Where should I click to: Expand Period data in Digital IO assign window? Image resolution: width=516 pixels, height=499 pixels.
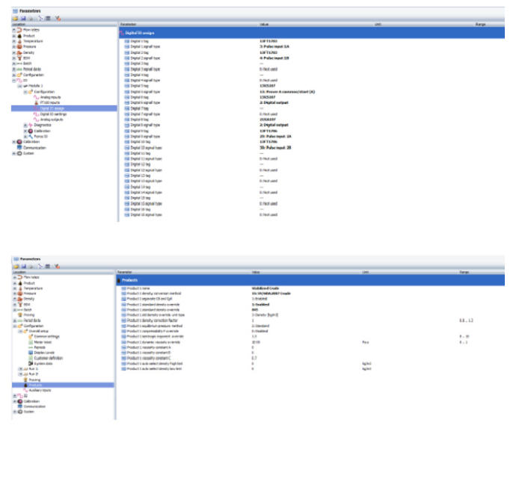click(14, 69)
